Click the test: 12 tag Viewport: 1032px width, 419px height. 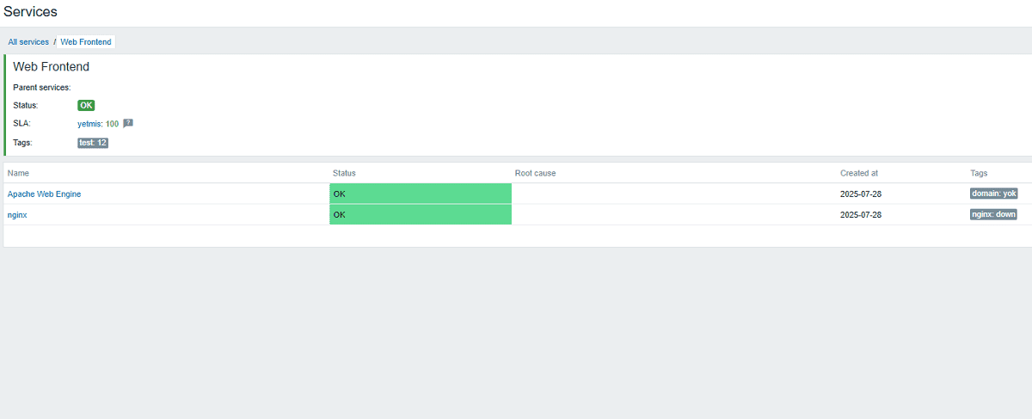coord(93,143)
